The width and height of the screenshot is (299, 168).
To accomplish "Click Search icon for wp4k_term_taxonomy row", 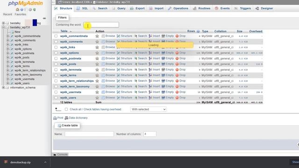I will (x=136, y=86).
